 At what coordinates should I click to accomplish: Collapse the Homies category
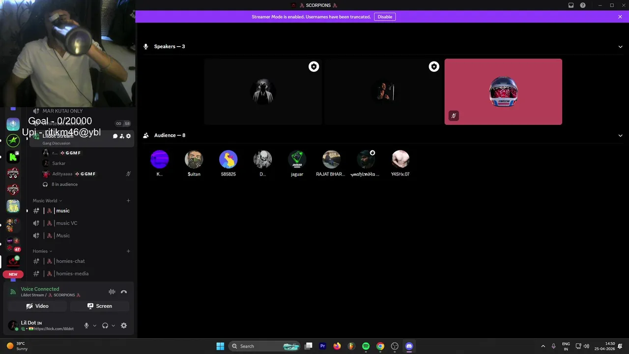point(42,251)
